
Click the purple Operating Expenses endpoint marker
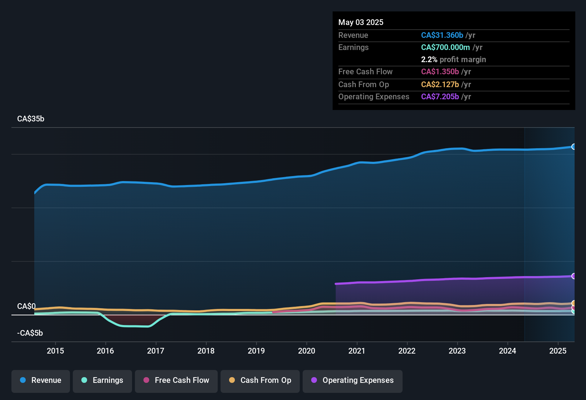pos(574,276)
